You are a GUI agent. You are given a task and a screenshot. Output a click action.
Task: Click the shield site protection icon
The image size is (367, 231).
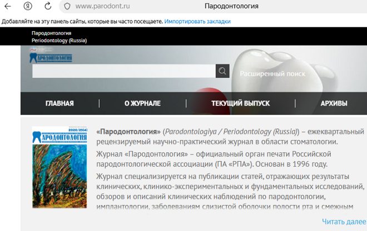pos(67,6)
